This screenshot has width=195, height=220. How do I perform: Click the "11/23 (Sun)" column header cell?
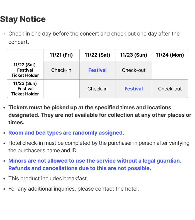tap(134, 55)
